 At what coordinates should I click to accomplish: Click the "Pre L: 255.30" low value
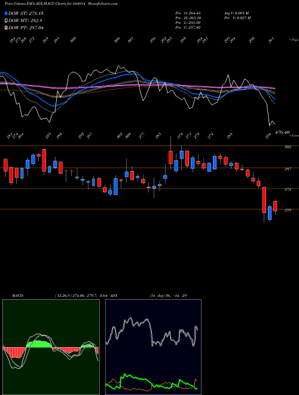[188, 22]
